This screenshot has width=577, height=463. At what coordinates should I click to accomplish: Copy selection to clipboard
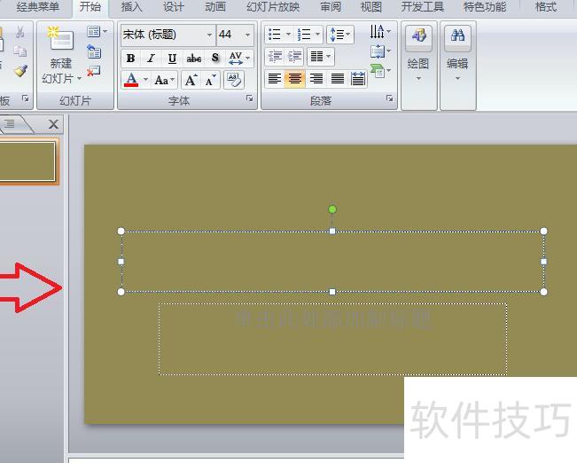click(x=19, y=51)
